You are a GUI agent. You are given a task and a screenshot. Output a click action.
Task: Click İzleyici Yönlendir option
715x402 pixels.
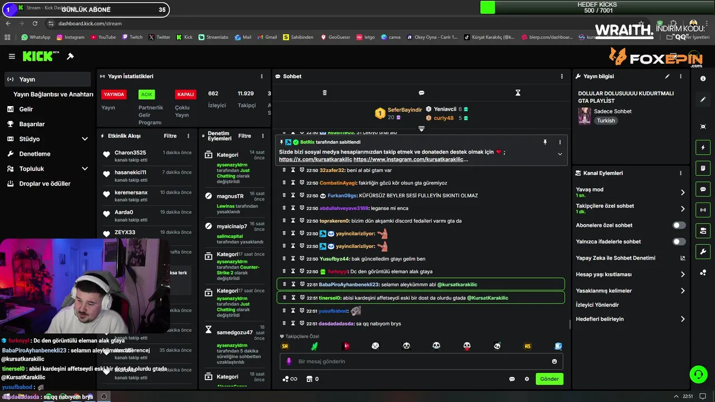click(597, 305)
